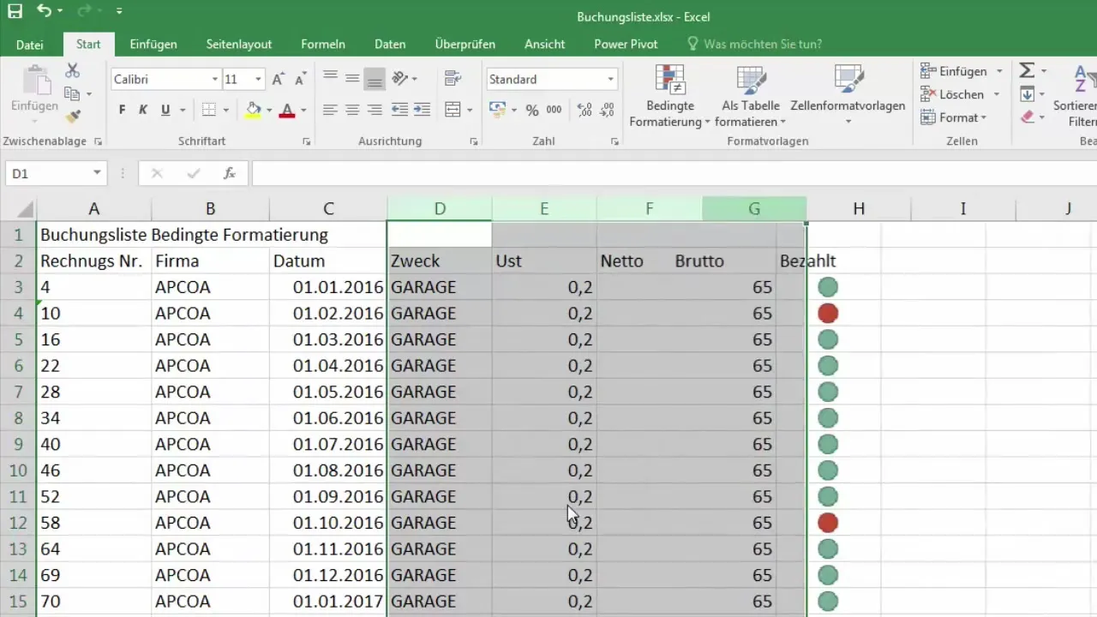Open Bedingte Formatierung menu

pyautogui.click(x=672, y=96)
